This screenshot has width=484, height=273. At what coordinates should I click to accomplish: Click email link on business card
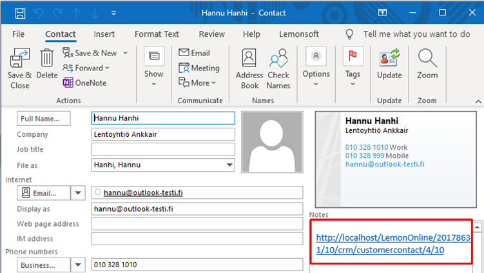(385, 164)
